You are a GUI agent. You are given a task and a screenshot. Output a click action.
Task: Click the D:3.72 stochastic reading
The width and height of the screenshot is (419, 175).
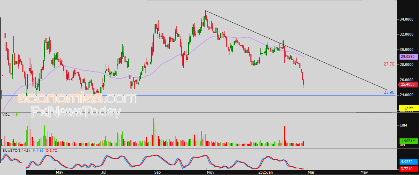point(51,151)
